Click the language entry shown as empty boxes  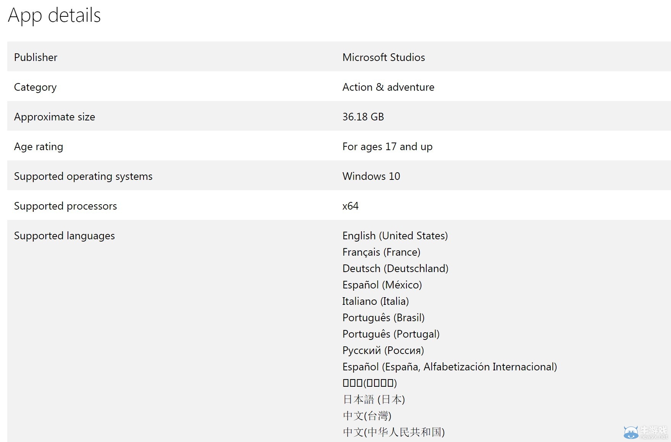point(370,383)
